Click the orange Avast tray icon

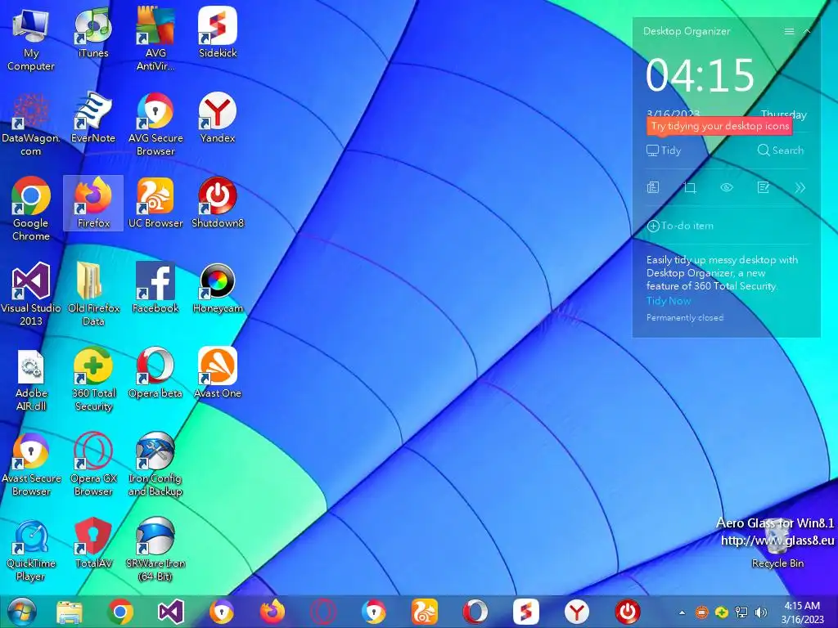701,612
